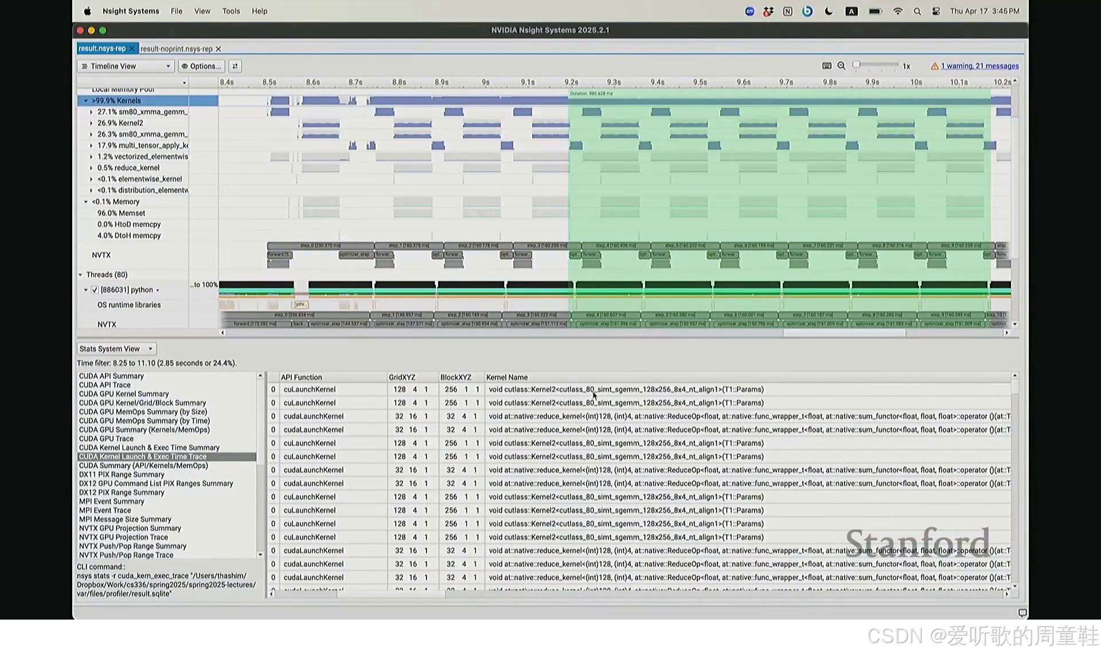This screenshot has height=654, width=1101.
Task: Open macOS Spotlight search icon
Action: point(917,11)
